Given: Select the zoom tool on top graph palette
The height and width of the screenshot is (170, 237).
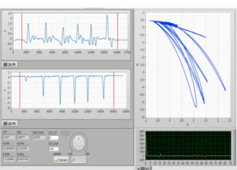Looking at the screenshot, I should coord(9,65).
